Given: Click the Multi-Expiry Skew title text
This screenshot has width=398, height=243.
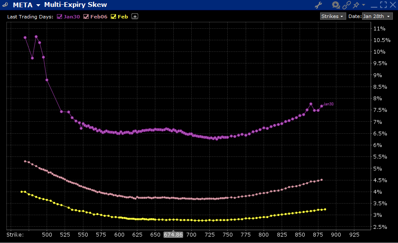Looking at the screenshot, I should [x=75, y=5].
